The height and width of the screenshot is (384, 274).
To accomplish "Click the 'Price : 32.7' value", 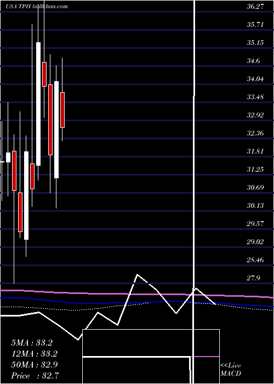I will 35,375.
